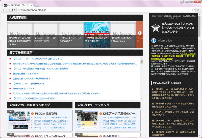Click the address bar showing pso2antenna.blog.jp
202x138 pixels.
[104, 10]
